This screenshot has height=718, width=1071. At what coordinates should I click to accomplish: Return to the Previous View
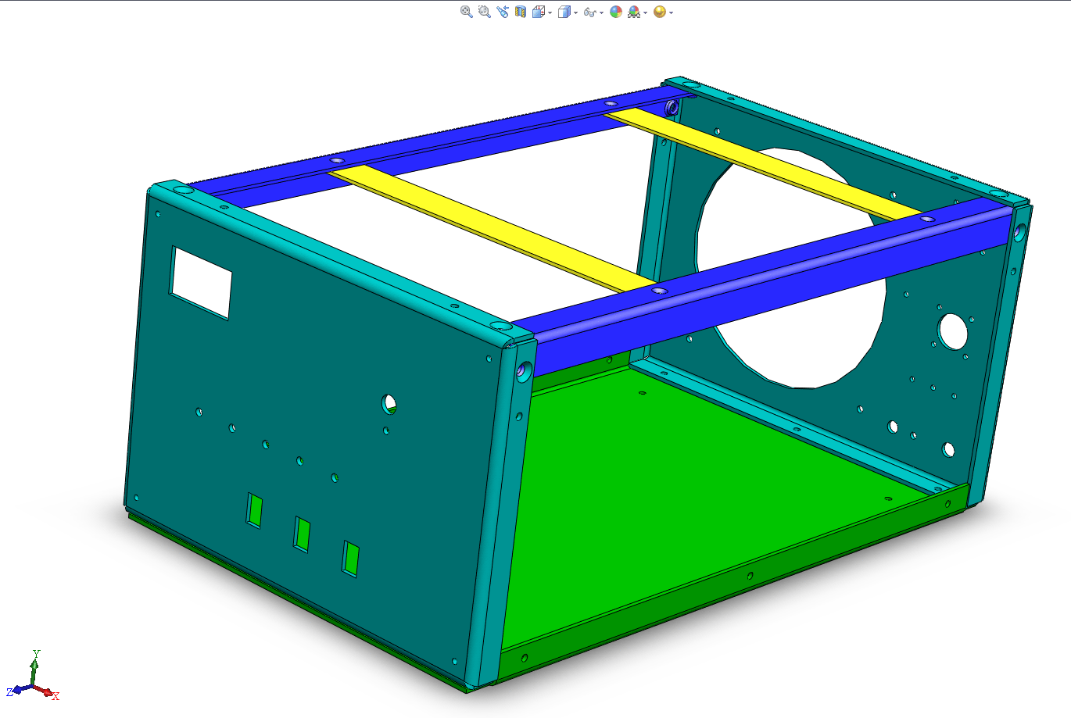click(502, 12)
